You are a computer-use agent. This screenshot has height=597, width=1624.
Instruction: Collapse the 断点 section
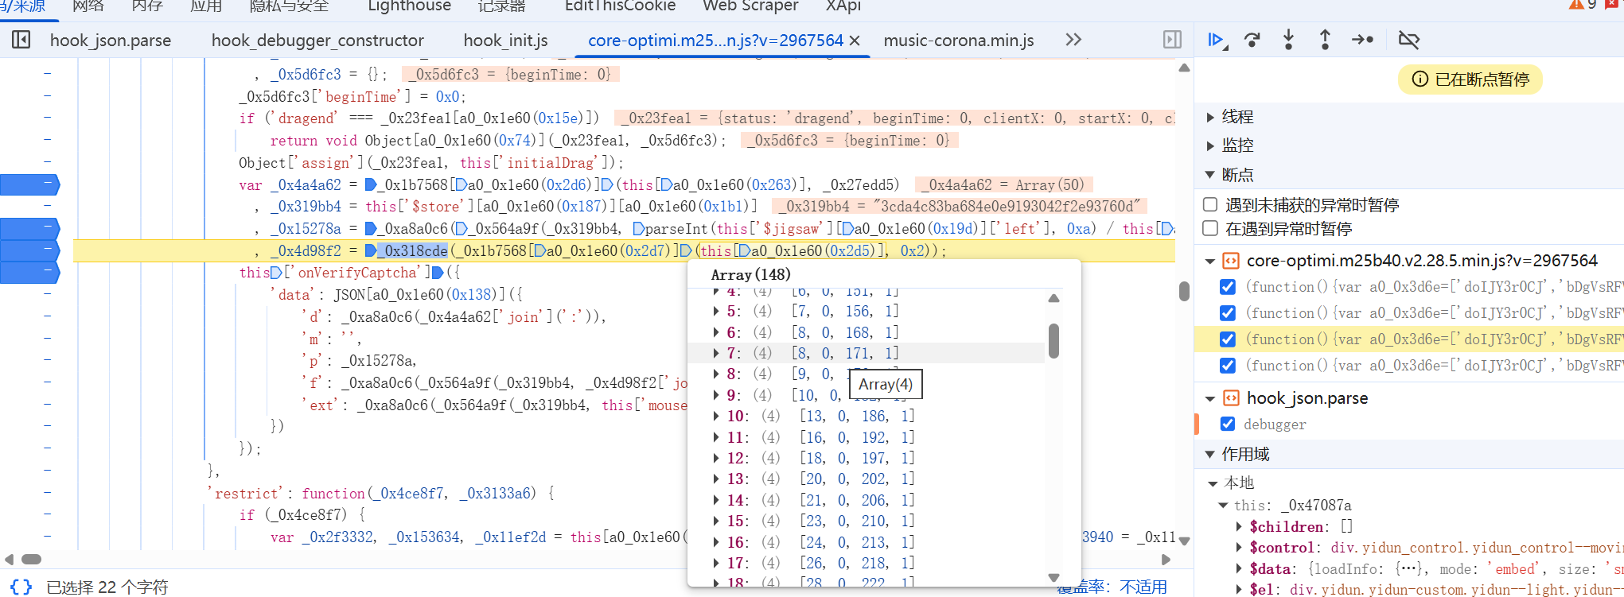pos(1210,175)
